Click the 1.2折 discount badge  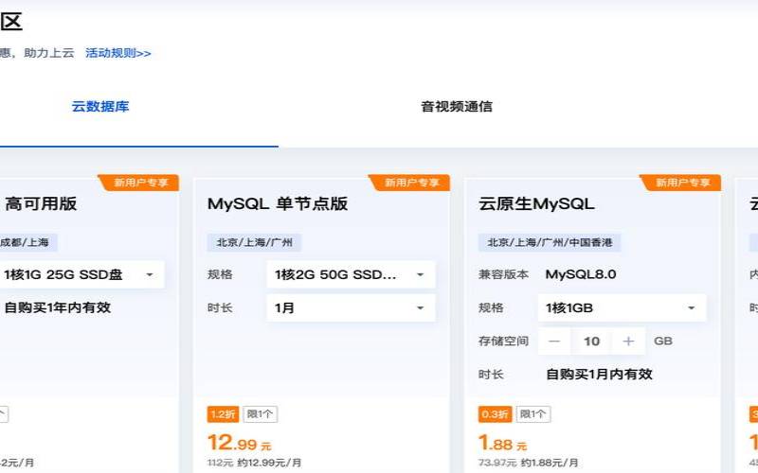pyautogui.click(x=223, y=414)
